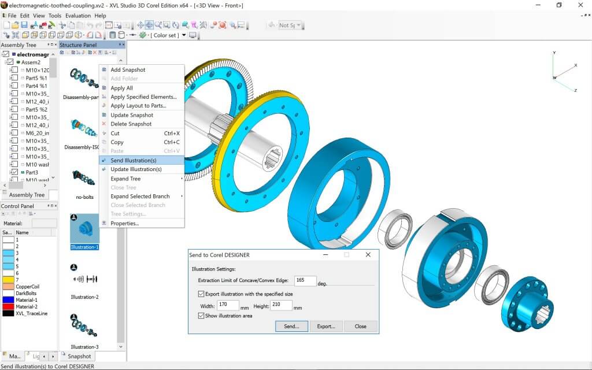Click the Export button
This screenshot has width=592, height=370.
(327, 326)
